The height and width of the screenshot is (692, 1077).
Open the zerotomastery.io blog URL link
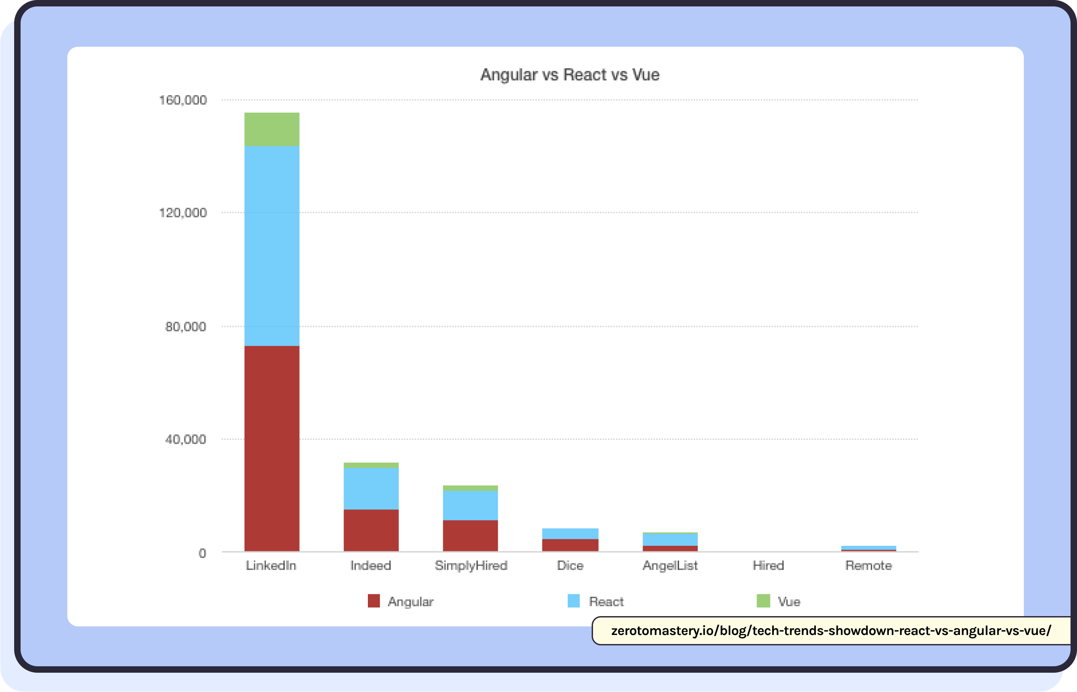pos(831,630)
